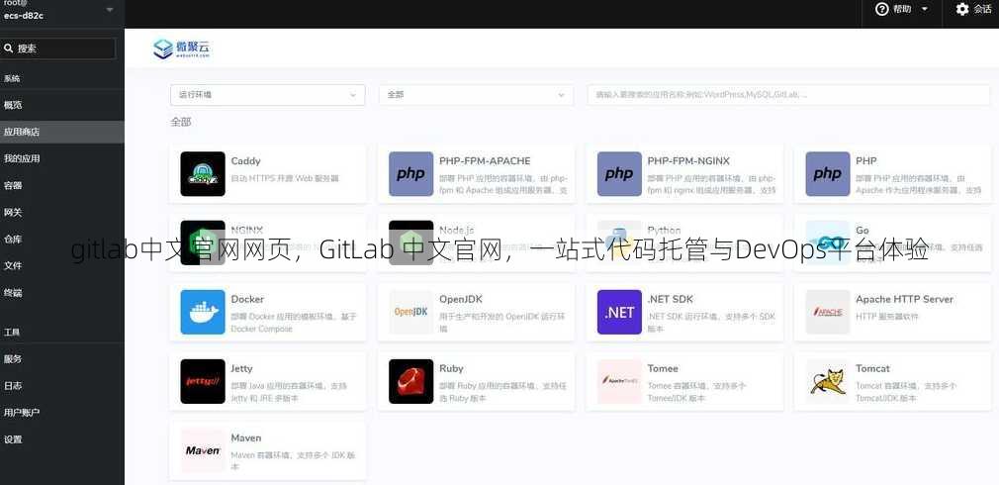The height and width of the screenshot is (485, 999).
Task: Click the .NET SDK title text
Action: coord(671,300)
